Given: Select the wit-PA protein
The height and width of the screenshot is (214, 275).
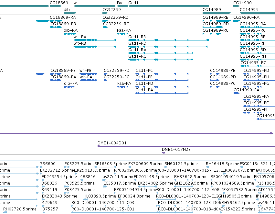Looking at the screenshot, I should tap(89, 81).
